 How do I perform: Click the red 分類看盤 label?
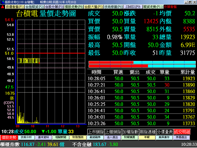(170, 7)
